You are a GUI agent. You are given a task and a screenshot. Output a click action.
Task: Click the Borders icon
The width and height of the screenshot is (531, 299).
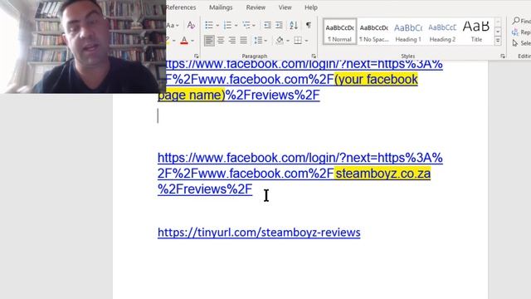[298, 41]
